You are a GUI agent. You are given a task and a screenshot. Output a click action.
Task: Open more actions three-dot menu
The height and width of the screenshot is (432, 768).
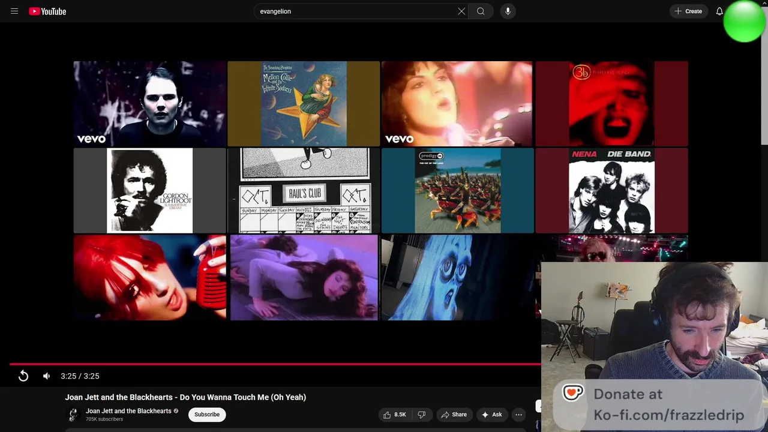[519, 415]
